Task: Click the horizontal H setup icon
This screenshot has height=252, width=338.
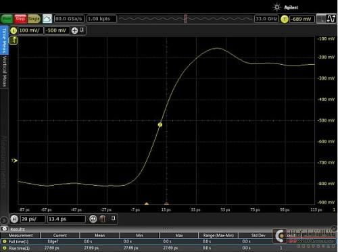Action: pyautogui.click(x=14, y=219)
